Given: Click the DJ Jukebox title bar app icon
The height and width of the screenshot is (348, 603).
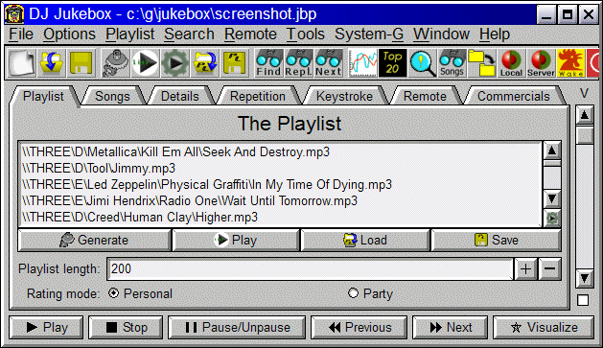Looking at the screenshot, I should click(x=14, y=14).
